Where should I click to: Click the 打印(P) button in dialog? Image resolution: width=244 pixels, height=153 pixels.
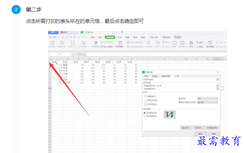pyautogui.click(x=199, y=128)
